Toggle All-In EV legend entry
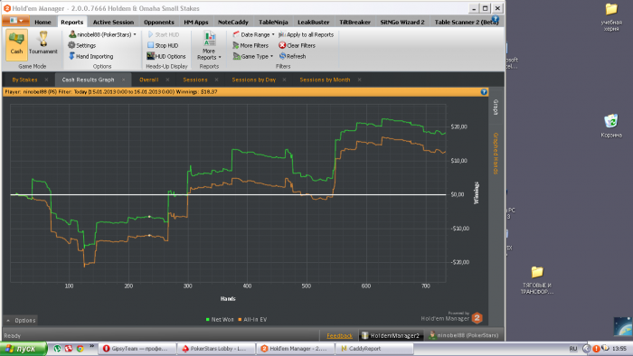Screen dimensions: 633x356 tap(252, 319)
